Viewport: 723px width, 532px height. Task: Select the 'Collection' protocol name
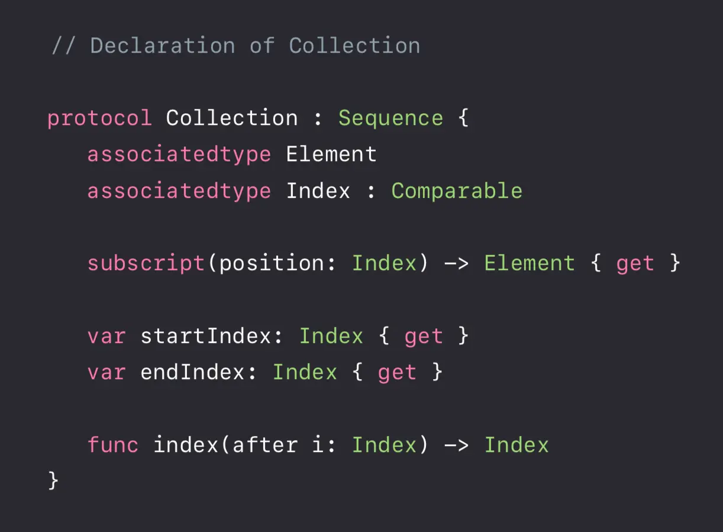232,118
